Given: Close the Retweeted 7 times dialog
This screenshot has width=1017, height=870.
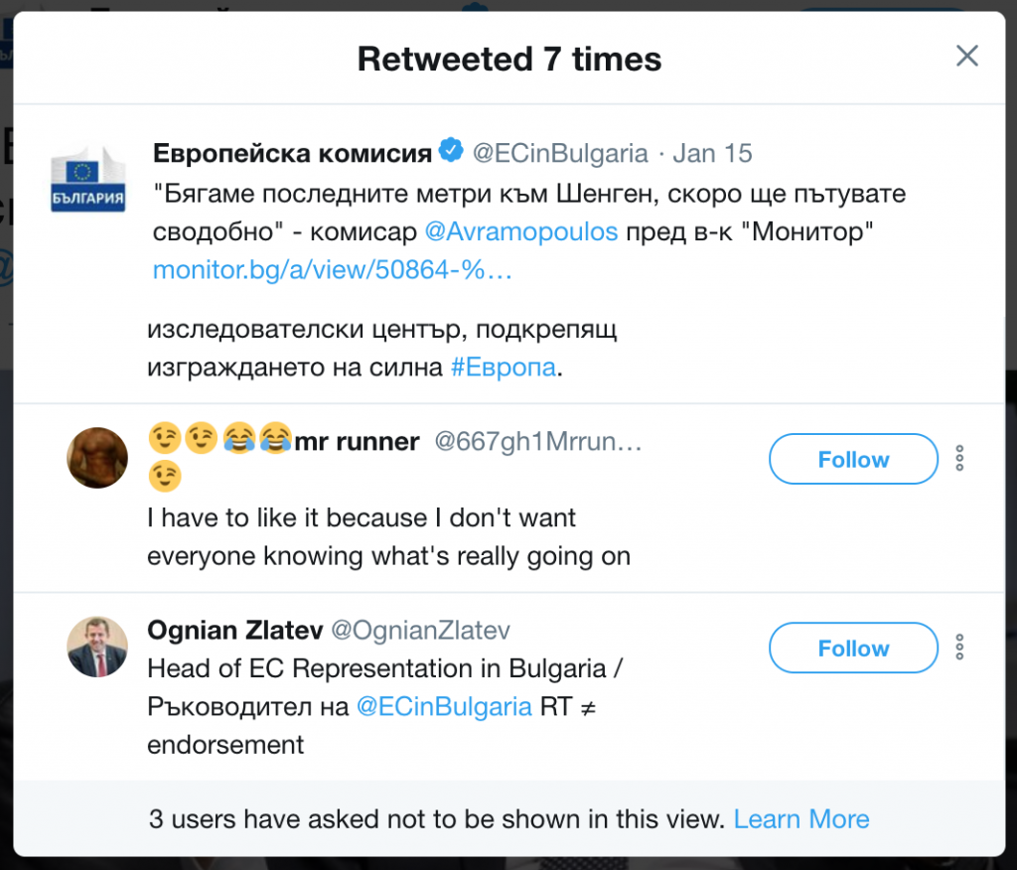Looking at the screenshot, I should pos(966,57).
